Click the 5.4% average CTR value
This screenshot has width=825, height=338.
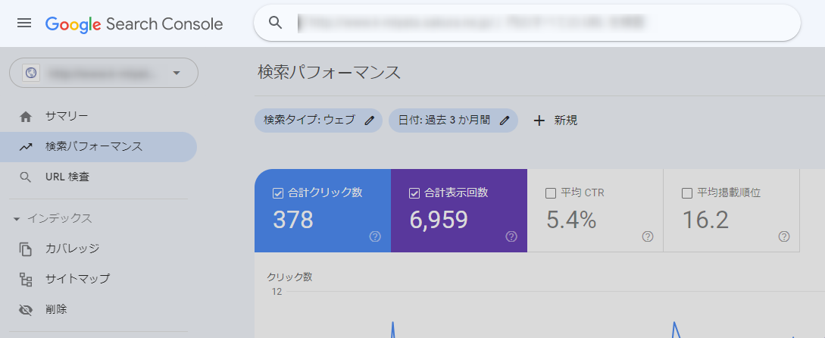571,220
